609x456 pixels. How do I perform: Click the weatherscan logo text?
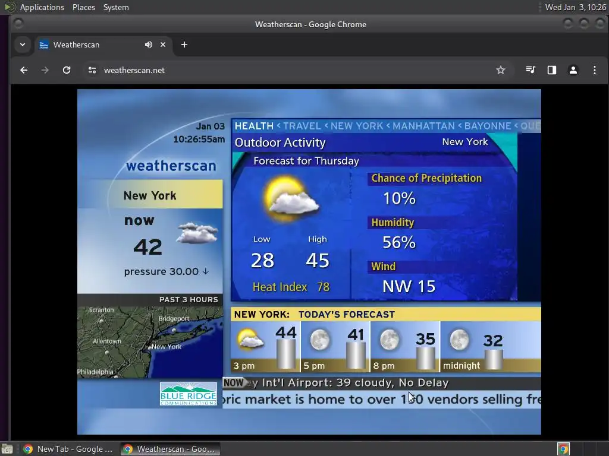[171, 166]
